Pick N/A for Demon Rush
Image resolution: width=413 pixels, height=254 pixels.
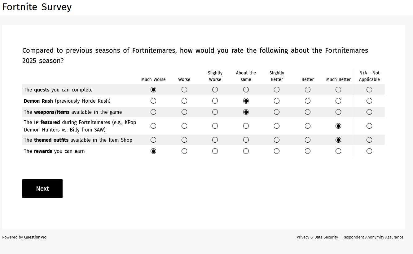(x=369, y=101)
